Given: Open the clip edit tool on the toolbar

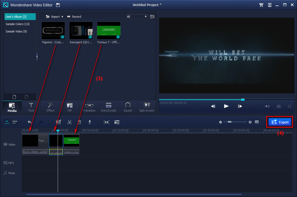Looking at the screenshot, I should [58, 122].
